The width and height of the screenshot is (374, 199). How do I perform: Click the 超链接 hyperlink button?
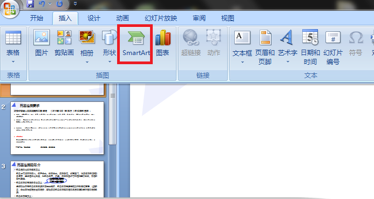[191, 43]
